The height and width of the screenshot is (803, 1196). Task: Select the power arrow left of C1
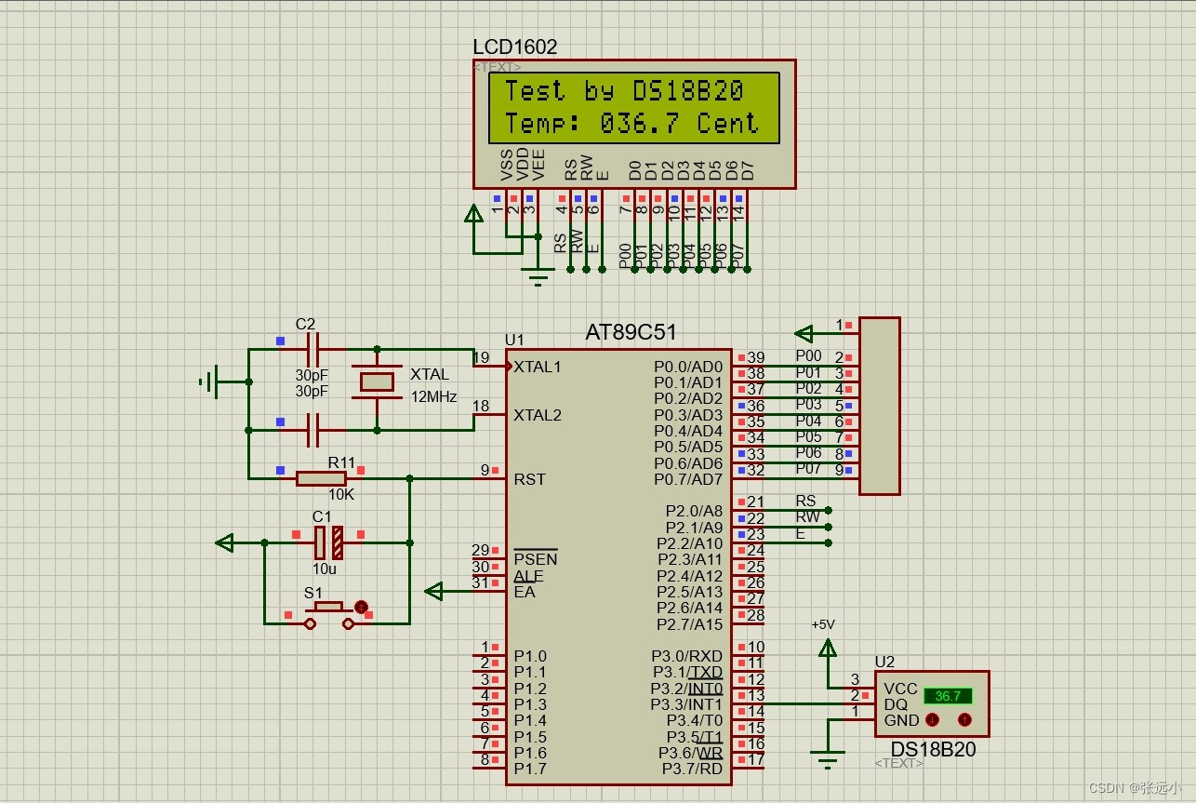[x=225, y=542]
